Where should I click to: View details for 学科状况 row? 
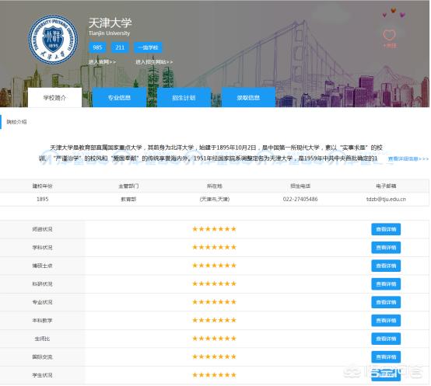click(x=386, y=248)
